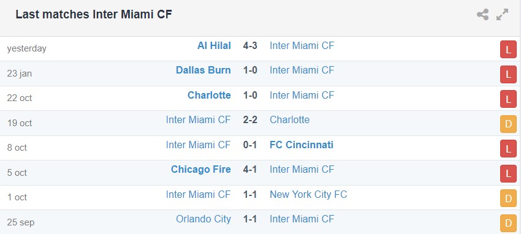The height and width of the screenshot is (234, 521).
Task: Open the FC Cincinnati team link
Action: [x=302, y=145]
